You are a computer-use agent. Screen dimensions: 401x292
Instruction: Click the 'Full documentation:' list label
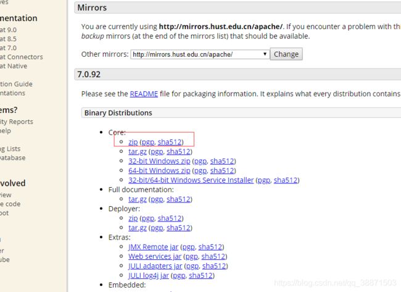141,190
